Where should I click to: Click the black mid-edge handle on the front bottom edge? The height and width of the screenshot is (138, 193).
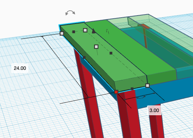coord(132,89)
